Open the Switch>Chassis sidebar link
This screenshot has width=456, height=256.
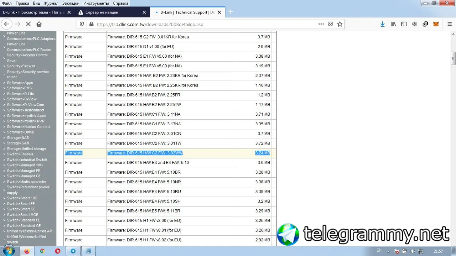tap(20, 154)
